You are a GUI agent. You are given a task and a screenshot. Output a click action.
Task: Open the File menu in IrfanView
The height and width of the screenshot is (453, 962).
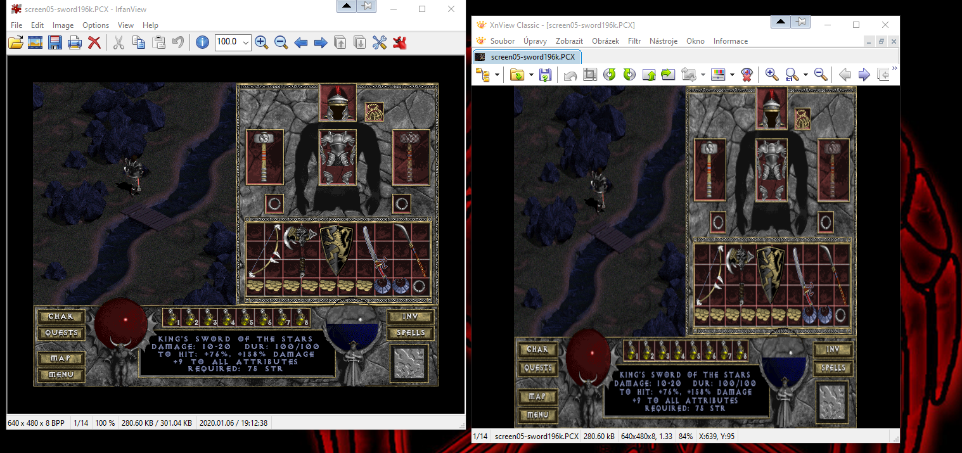point(16,25)
